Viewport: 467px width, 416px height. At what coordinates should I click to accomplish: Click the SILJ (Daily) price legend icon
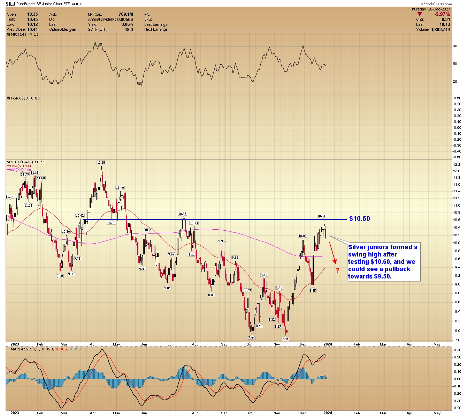(9, 162)
